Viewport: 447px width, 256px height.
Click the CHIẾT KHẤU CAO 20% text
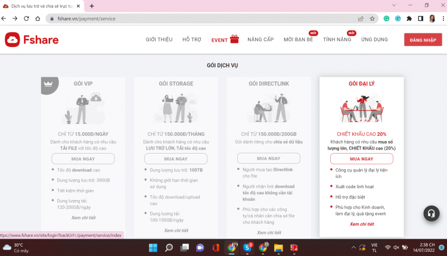[x=362, y=134]
